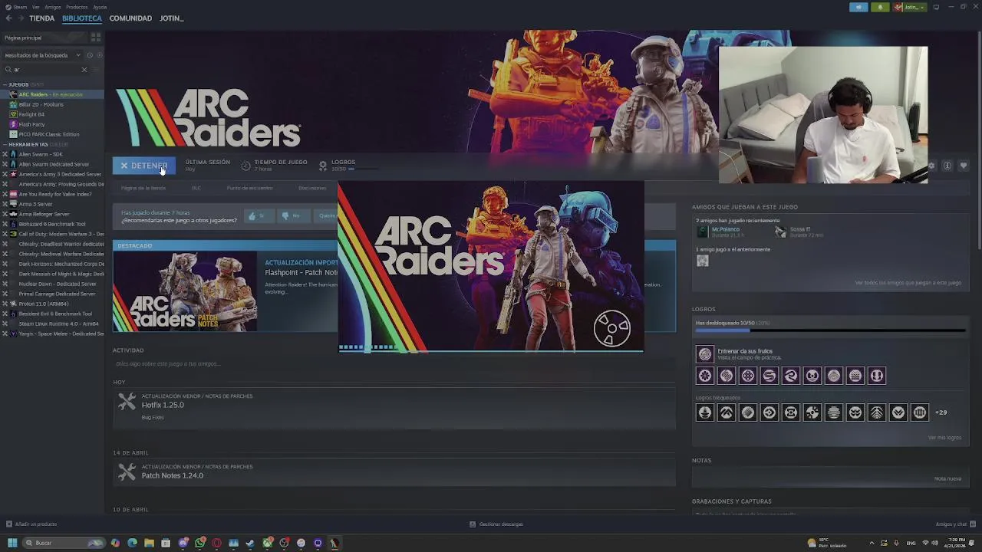Clear the library search text
This screenshot has height=552, width=982.
(x=84, y=70)
